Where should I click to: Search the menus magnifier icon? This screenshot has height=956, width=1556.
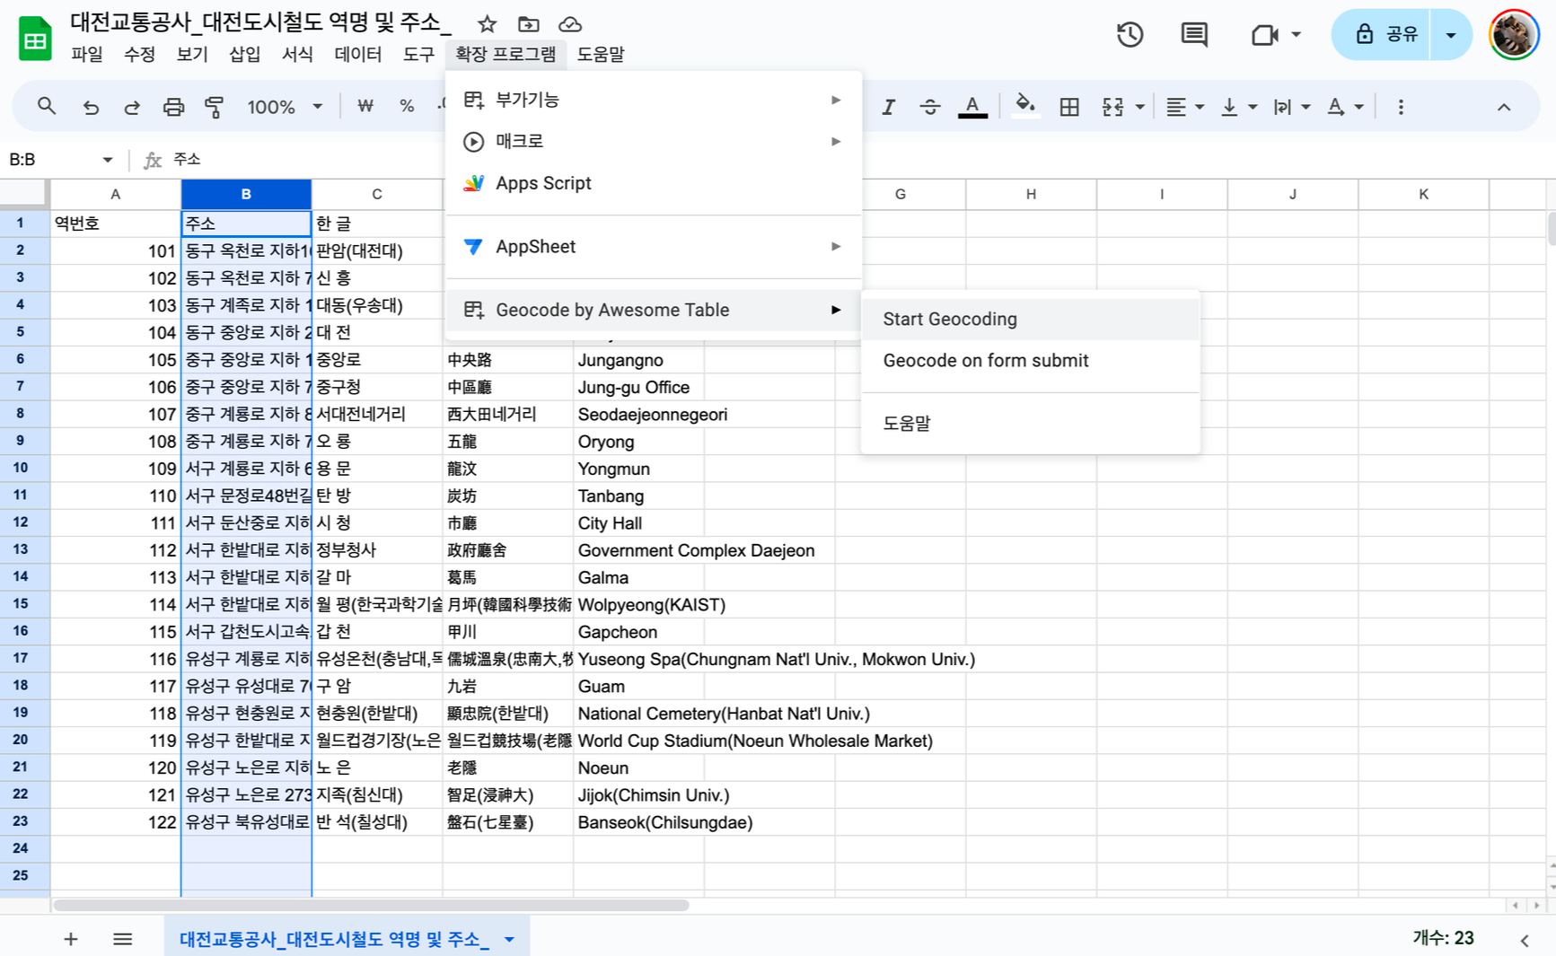47,107
